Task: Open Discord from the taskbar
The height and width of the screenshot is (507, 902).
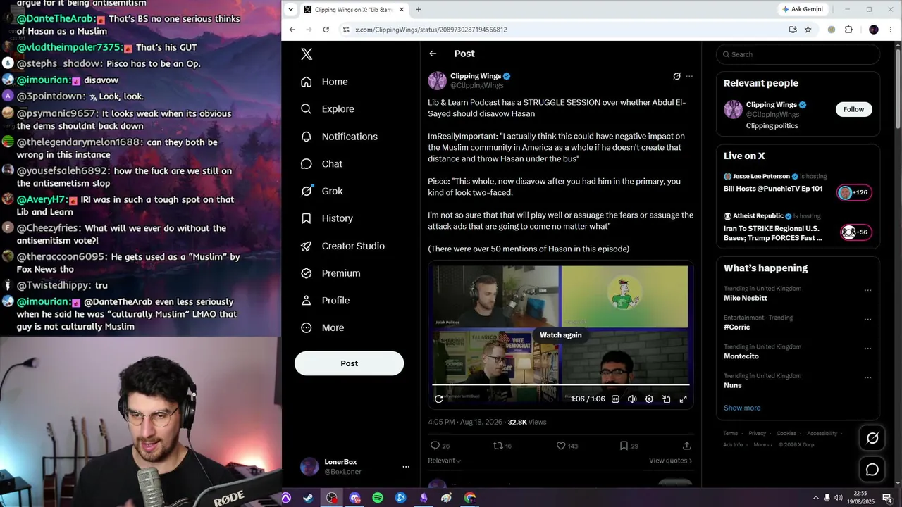Action: coord(354,498)
